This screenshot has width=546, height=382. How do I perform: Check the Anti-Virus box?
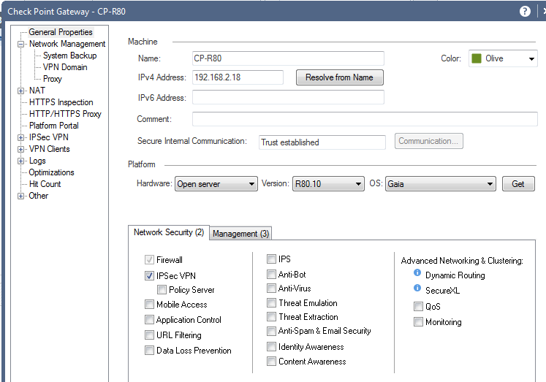pos(271,289)
